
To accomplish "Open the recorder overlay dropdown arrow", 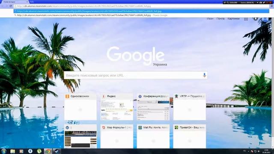I will tap(257, 3).
